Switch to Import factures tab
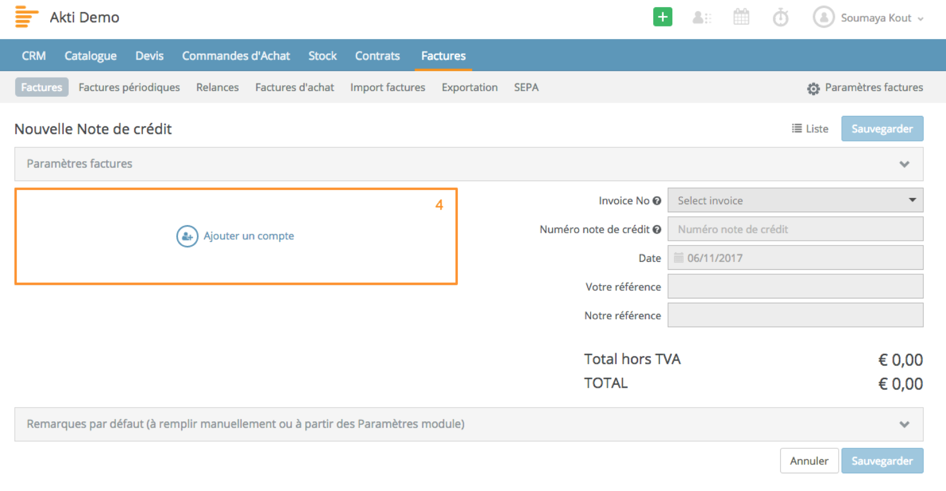This screenshot has width=946, height=491. click(388, 87)
